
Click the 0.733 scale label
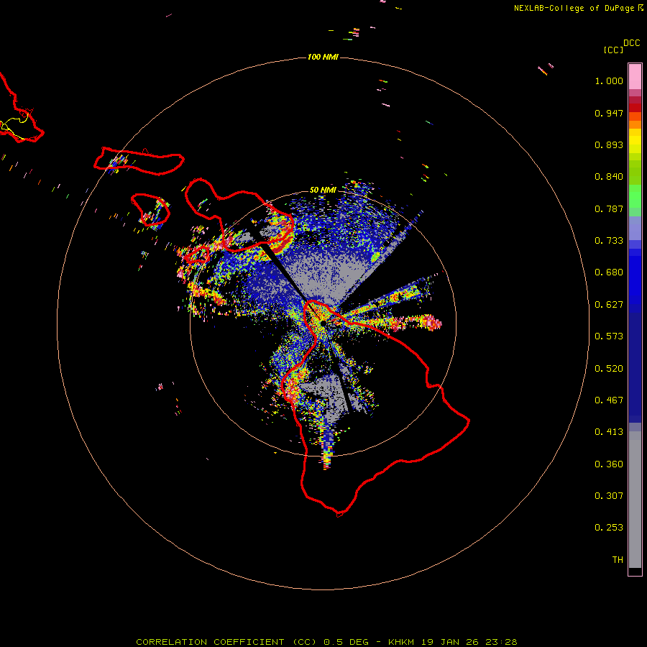609,241
